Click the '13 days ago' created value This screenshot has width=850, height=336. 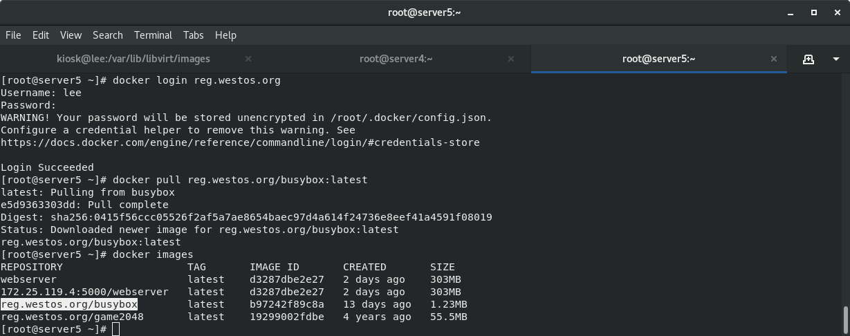tap(377, 304)
